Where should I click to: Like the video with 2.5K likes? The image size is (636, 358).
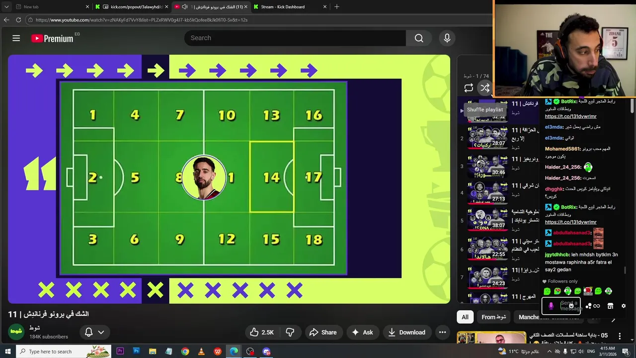262,332
